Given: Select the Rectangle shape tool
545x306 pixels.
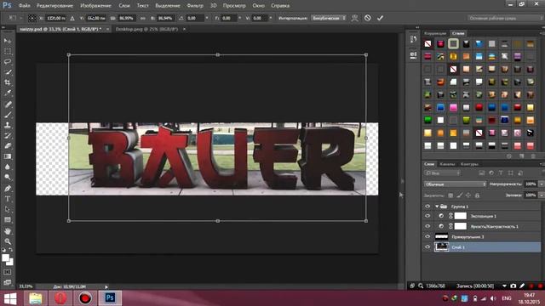Looking at the screenshot, I should tap(8, 219).
